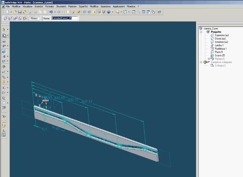Open a file using the Open folder icon
This screenshot has width=243, height=177.
pyautogui.click(x=15, y=12)
